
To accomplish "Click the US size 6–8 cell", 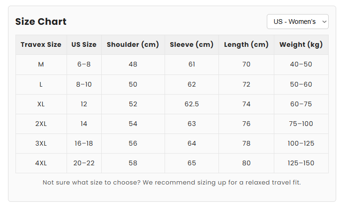I will (84, 64).
